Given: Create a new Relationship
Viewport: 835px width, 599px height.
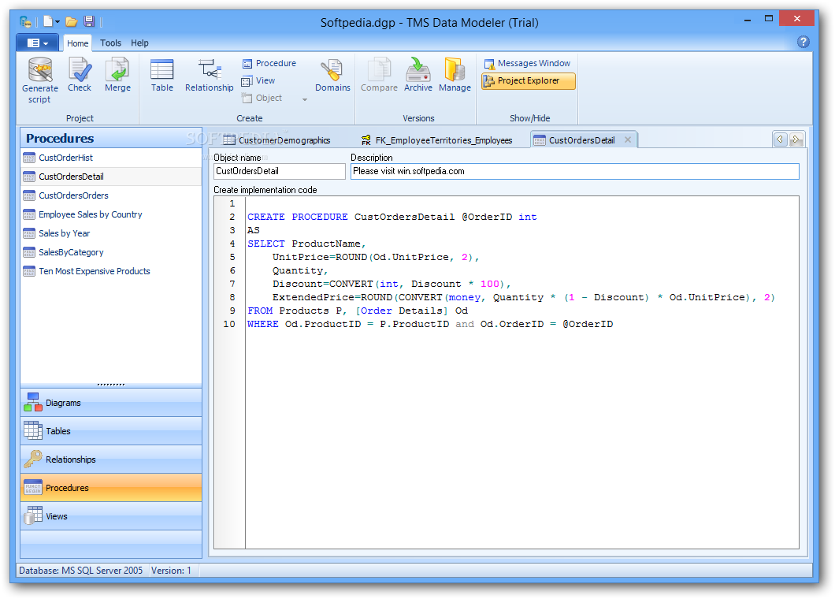Looking at the screenshot, I should coord(210,75).
